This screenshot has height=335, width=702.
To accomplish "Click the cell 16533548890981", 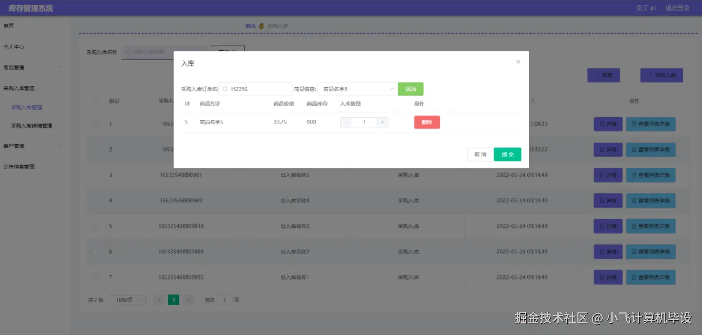I will pyautogui.click(x=180, y=175).
